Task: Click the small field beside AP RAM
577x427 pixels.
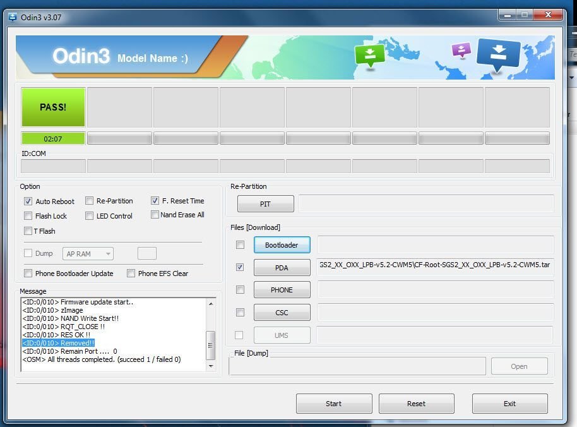Action: (147, 253)
